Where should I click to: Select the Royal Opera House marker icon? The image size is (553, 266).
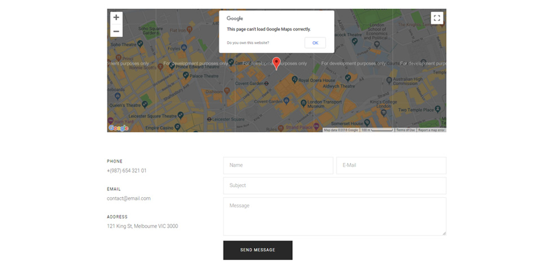pos(295,80)
